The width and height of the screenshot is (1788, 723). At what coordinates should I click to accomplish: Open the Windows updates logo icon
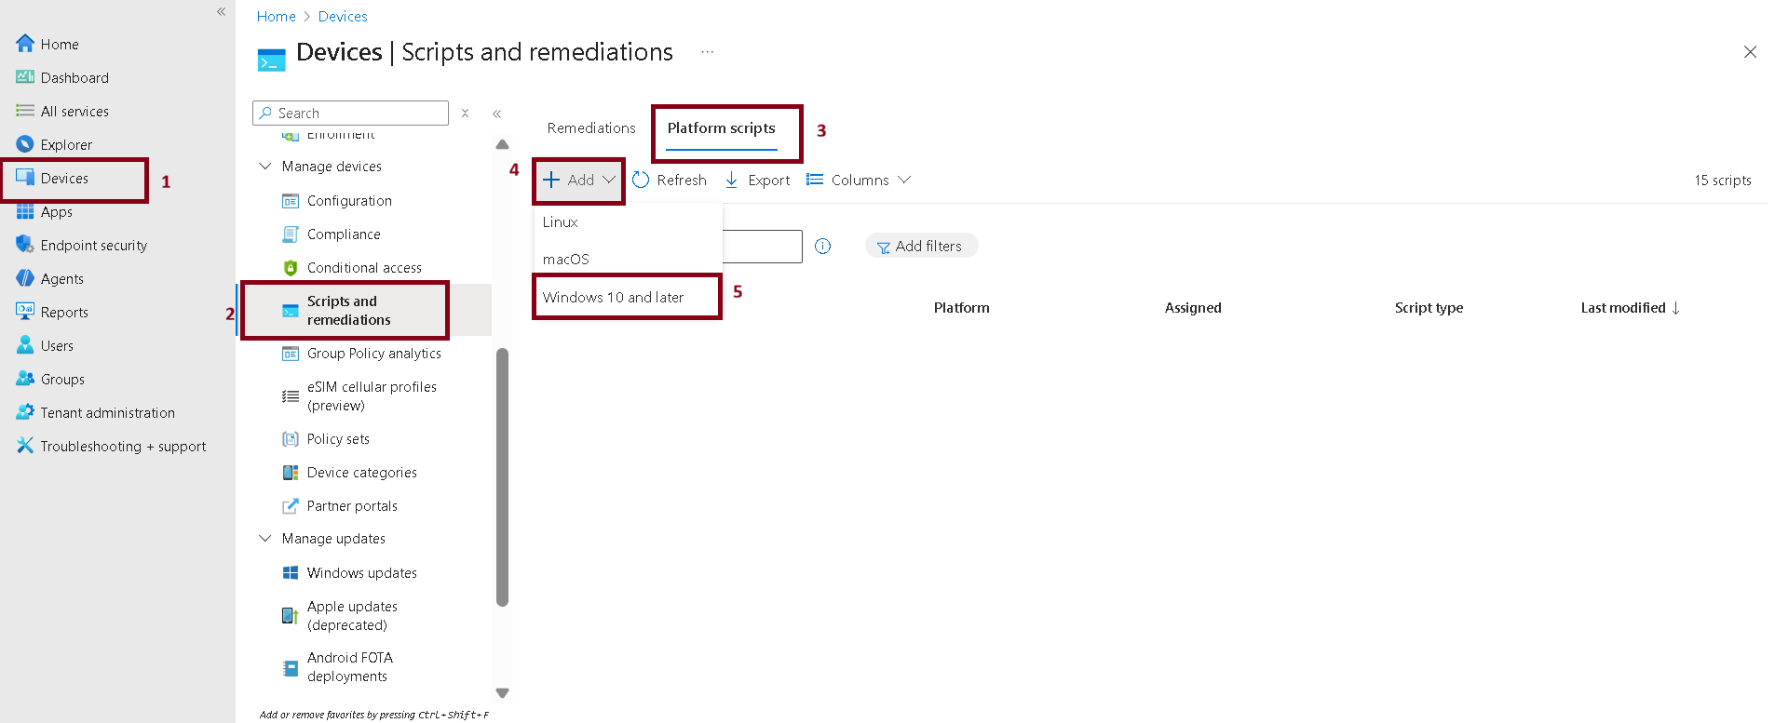(x=291, y=572)
